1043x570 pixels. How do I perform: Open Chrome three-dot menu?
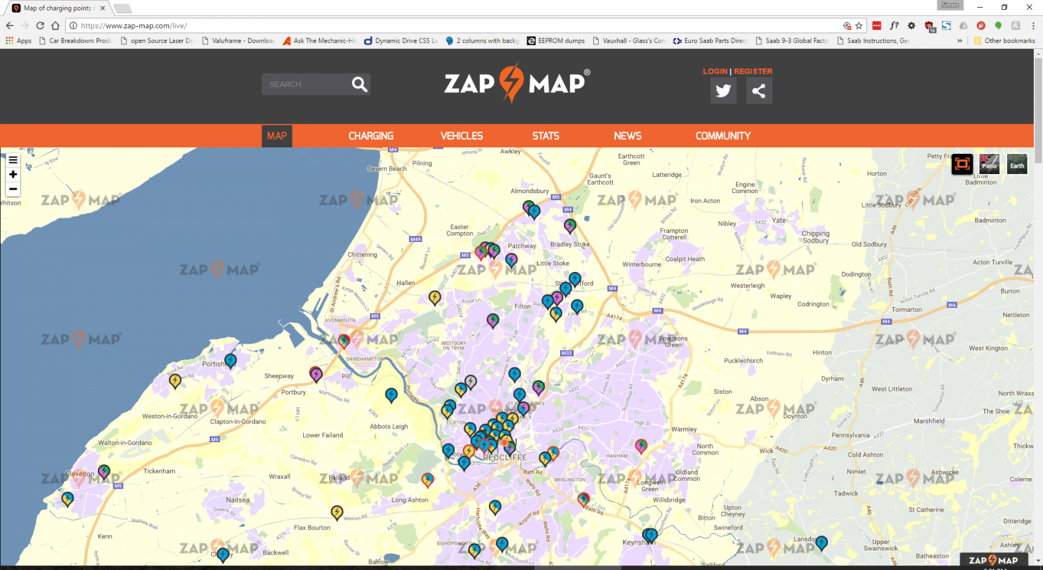tap(1033, 25)
